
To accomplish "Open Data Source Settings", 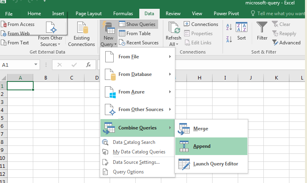I will pyautogui.click(x=137, y=162).
